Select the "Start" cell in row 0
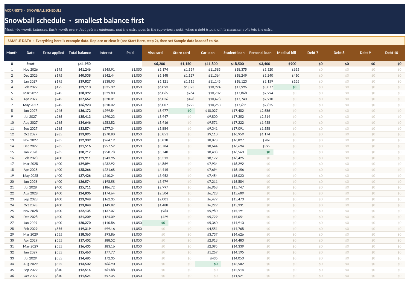This screenshot has height=283, width=409. tap(31, 64)
